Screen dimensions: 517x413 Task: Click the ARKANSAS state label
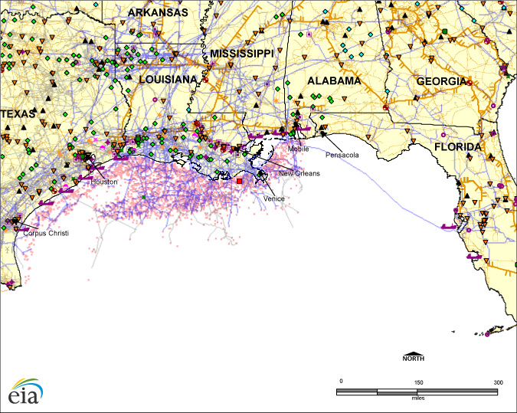click(x=158, y=12)
